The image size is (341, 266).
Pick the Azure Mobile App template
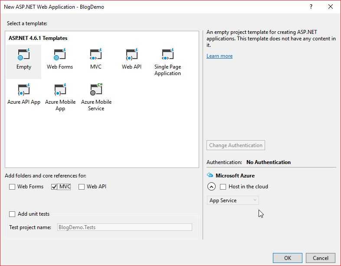[x=60, y=90]
